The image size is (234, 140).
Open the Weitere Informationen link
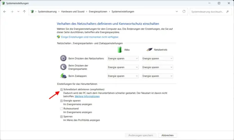tap(87, 96)
